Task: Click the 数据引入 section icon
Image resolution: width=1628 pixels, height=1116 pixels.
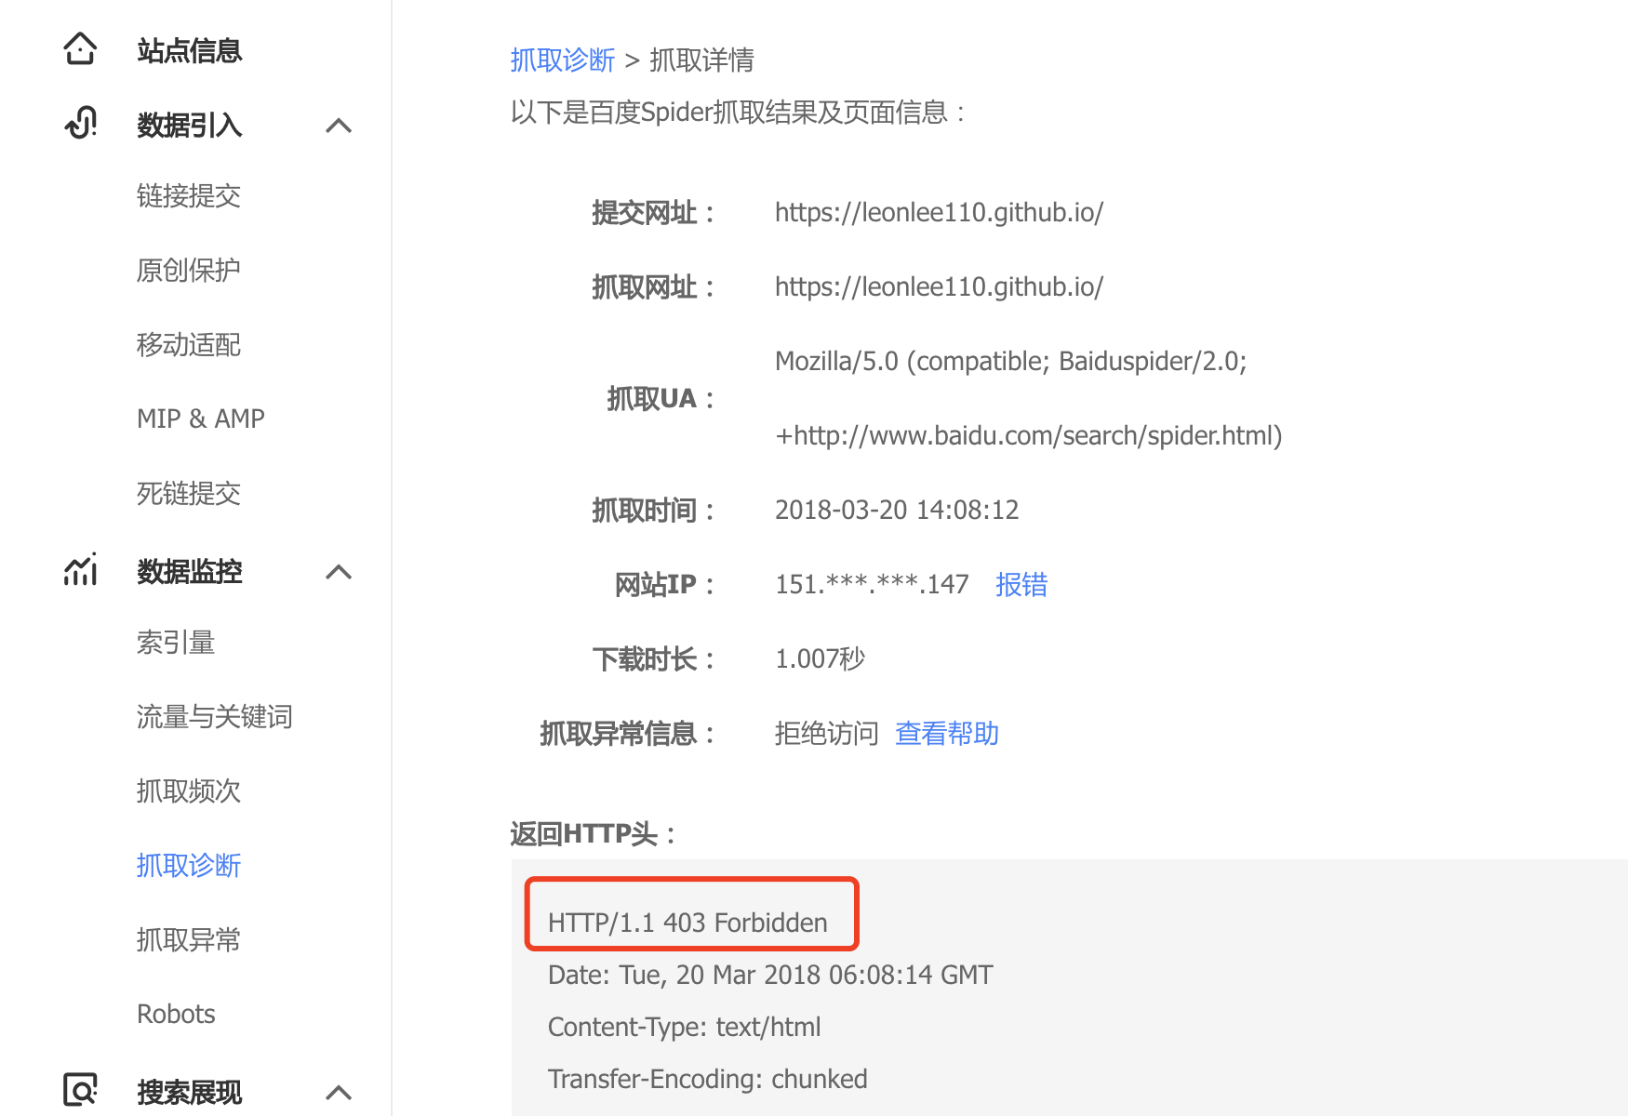Action: tap(81, 123)
